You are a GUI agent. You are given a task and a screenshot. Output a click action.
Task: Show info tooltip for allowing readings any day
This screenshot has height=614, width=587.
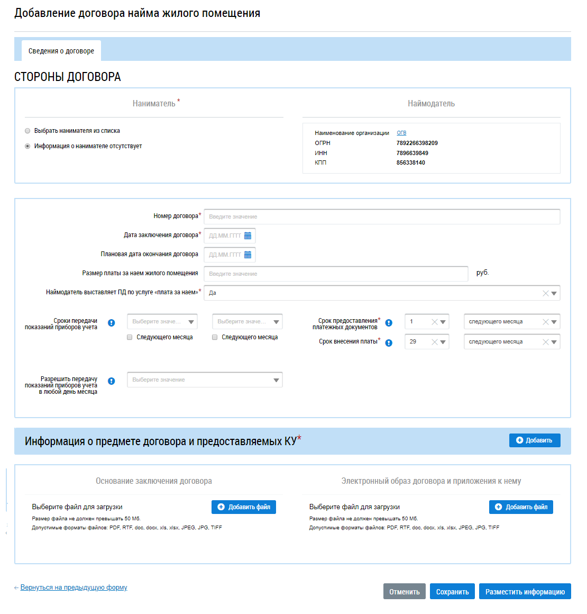point(112,381)
